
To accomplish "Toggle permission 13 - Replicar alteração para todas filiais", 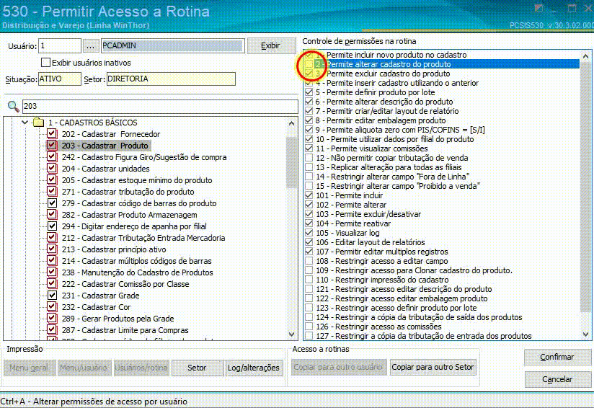I will [309, 167].
